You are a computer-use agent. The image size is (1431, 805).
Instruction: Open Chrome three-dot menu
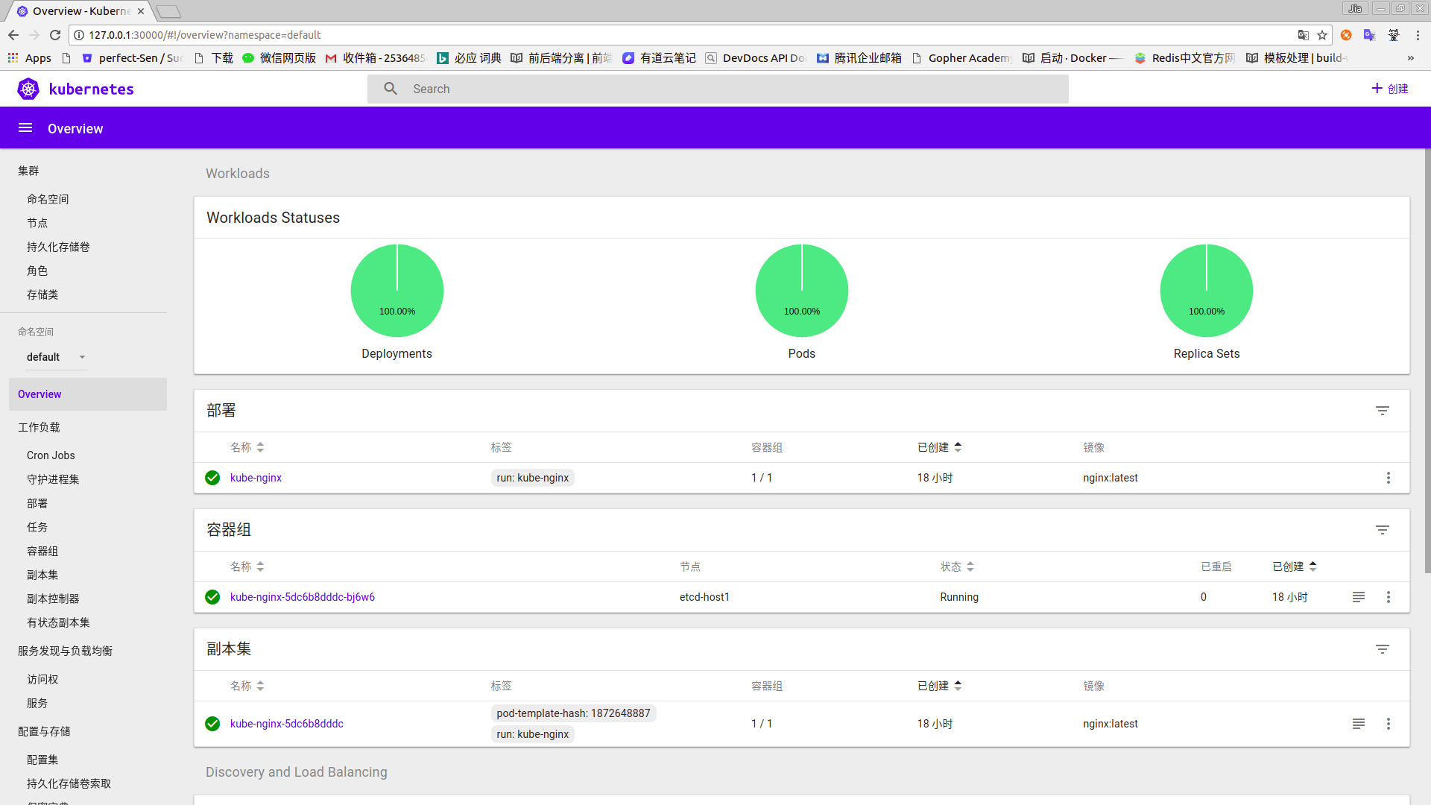pos(1418,35)
